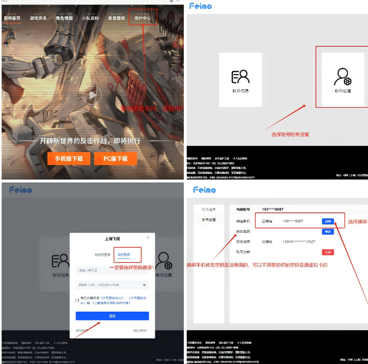The image size is (368, 364).
Task: Play the trailer video on the game homepage
Action: 92,95
